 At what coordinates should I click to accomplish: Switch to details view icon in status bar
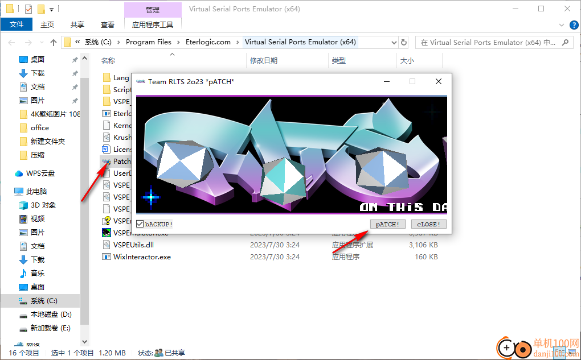pyautogui.click(x=560, y=352)
